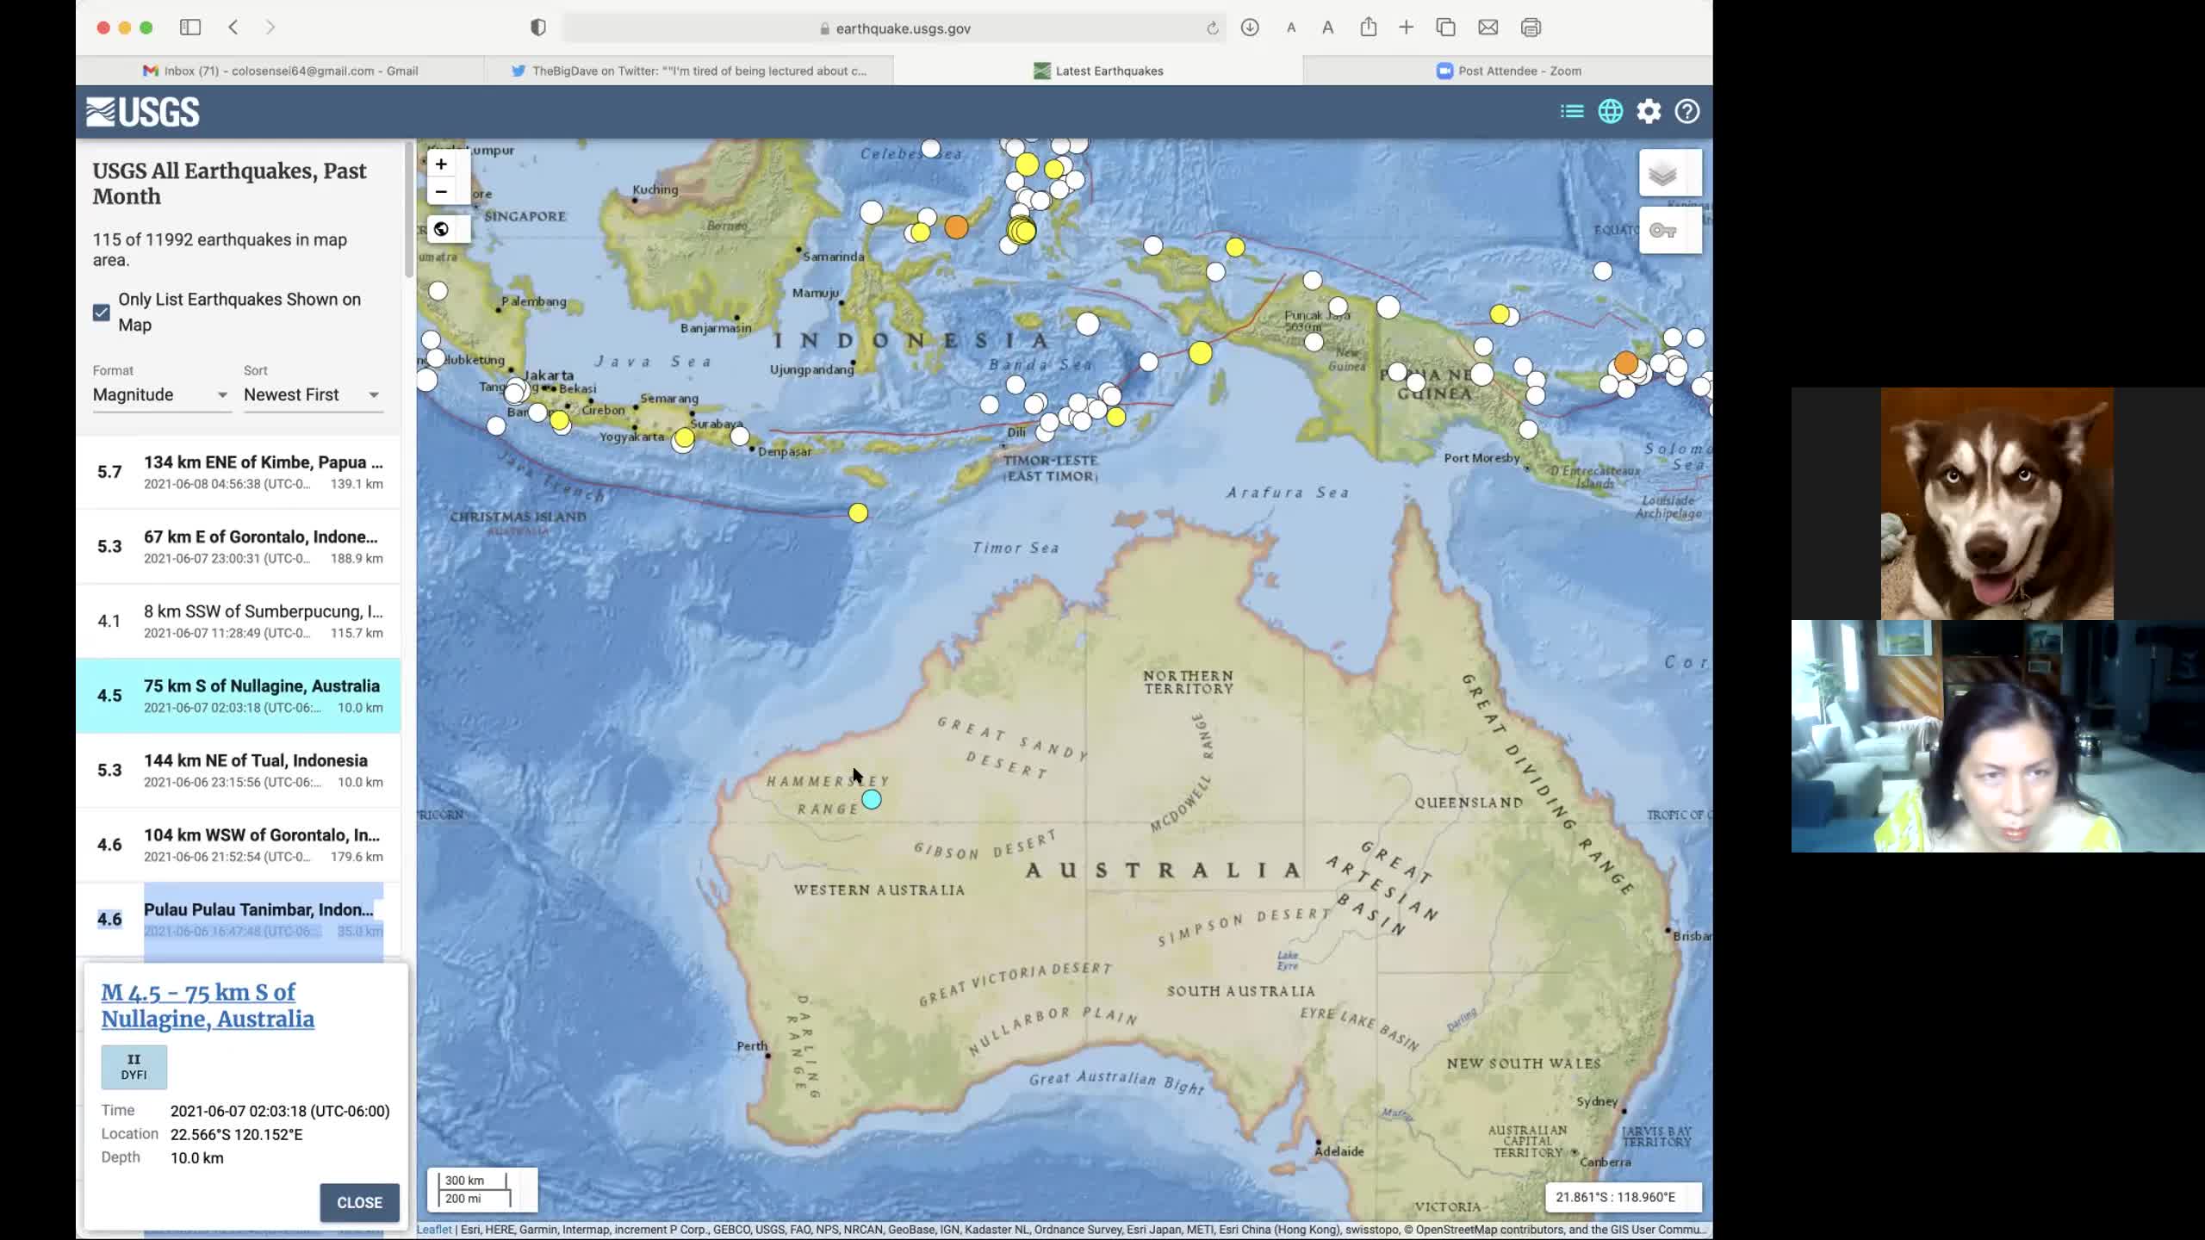Open USGS settings gear icon
The width and height of the screenshot is (2205, 1240).
tap(1649, 111)
